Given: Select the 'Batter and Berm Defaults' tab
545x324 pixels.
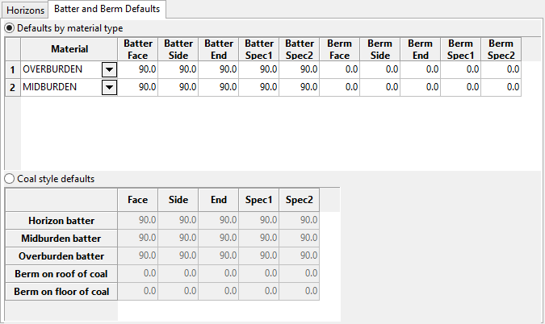Looking at the screenshot, I should tap(107, 10).
